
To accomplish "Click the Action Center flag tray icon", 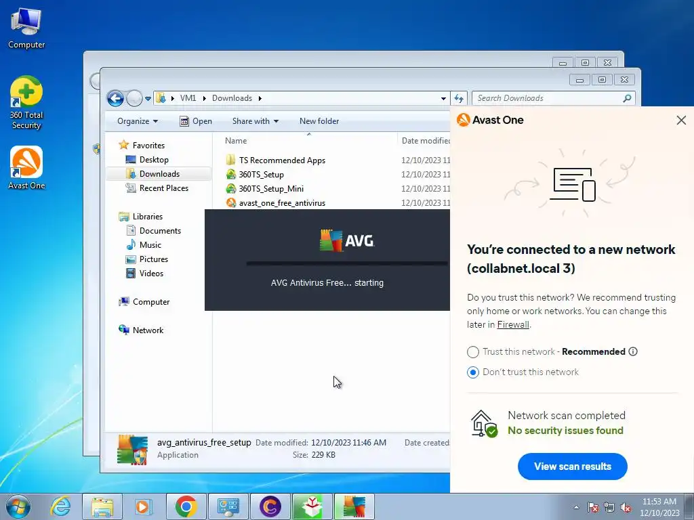I will pyautogui.click(x=593, y=507).
